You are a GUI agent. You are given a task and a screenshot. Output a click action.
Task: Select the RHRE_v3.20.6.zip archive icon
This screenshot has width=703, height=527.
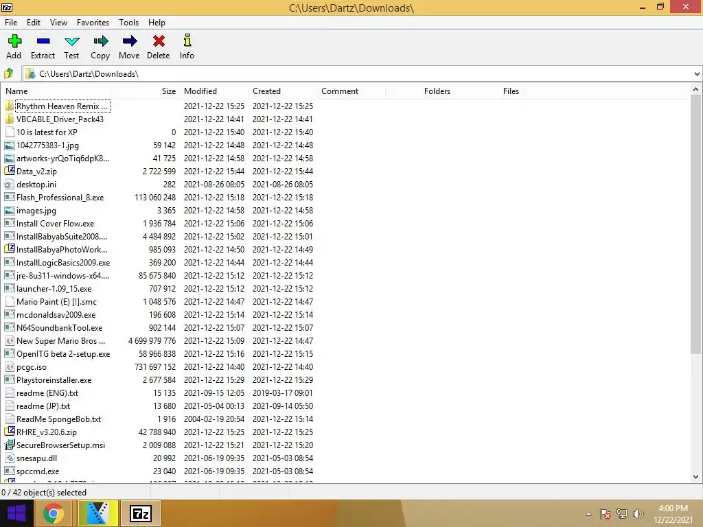[x=9, y=432]
